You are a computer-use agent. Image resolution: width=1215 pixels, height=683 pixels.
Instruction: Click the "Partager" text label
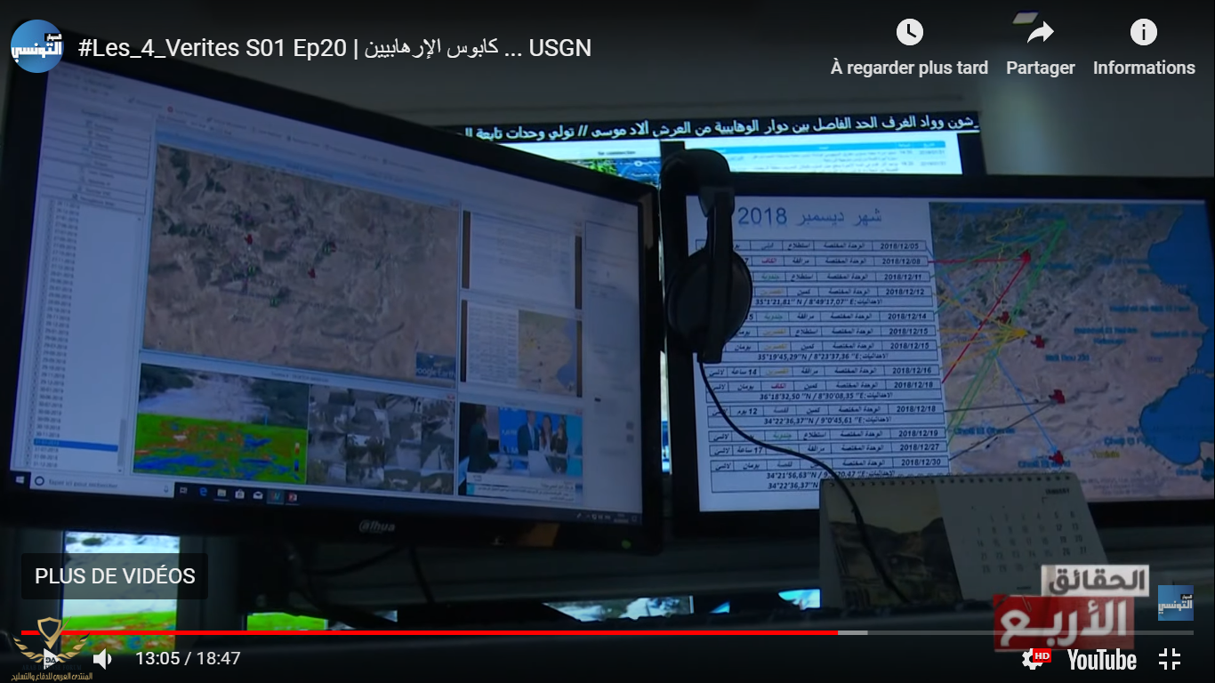coord(1040,68)
